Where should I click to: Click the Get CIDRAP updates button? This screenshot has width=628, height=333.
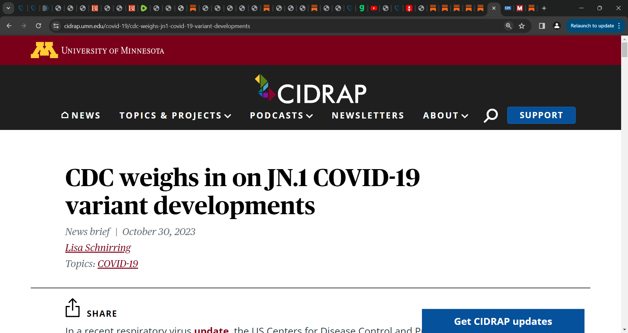coord(503,321)
